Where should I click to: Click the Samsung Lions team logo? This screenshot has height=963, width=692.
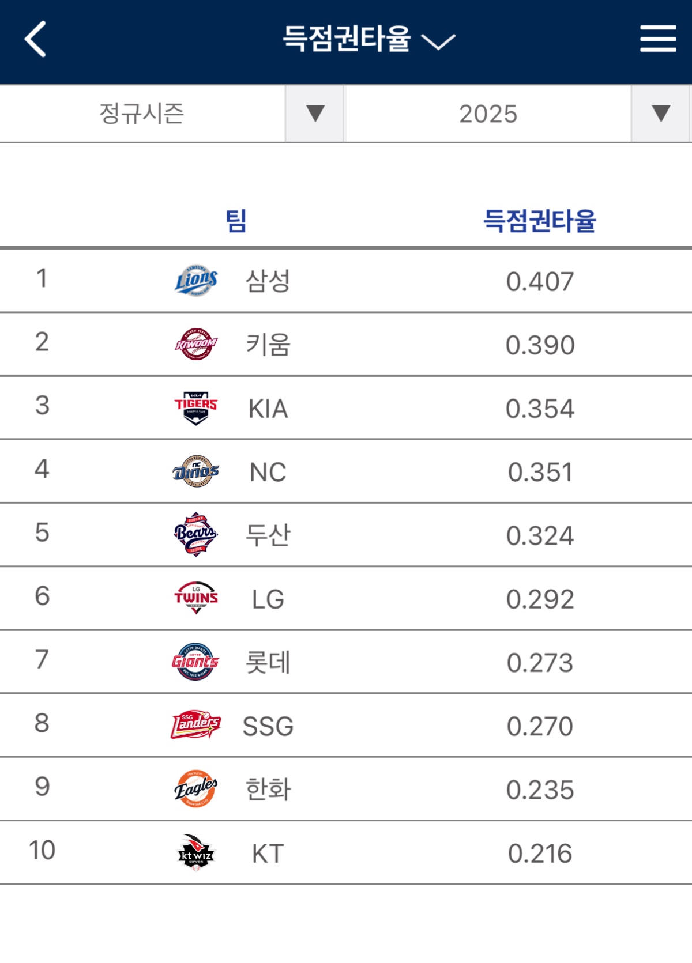point(196,281)
